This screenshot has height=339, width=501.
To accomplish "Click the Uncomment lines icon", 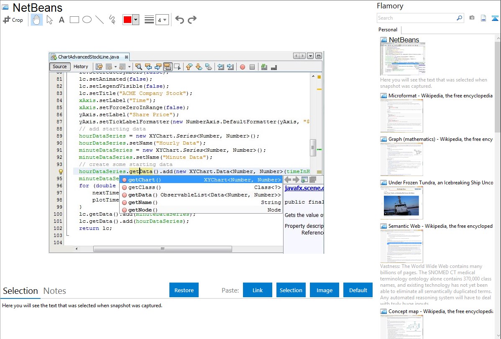I will (274, 66).
